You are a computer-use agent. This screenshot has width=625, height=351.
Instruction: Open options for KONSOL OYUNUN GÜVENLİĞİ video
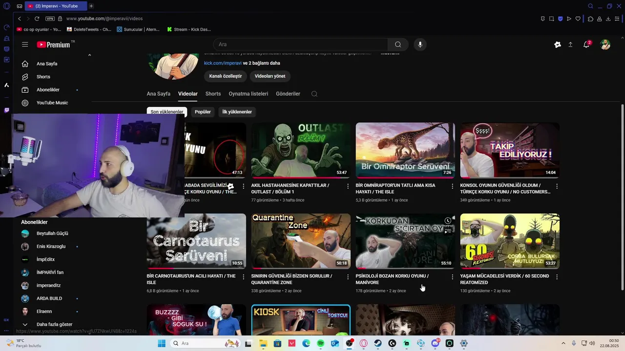pos(557,186)
